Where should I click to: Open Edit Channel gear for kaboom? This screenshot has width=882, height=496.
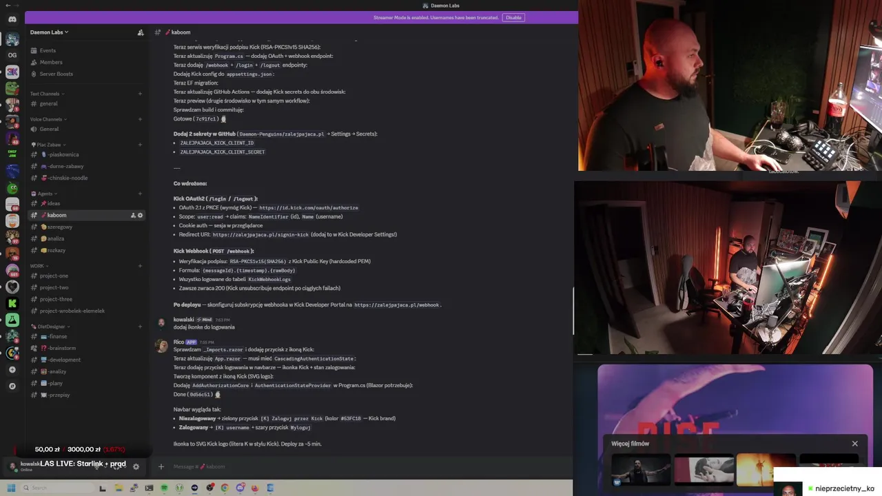pos(141,216)
